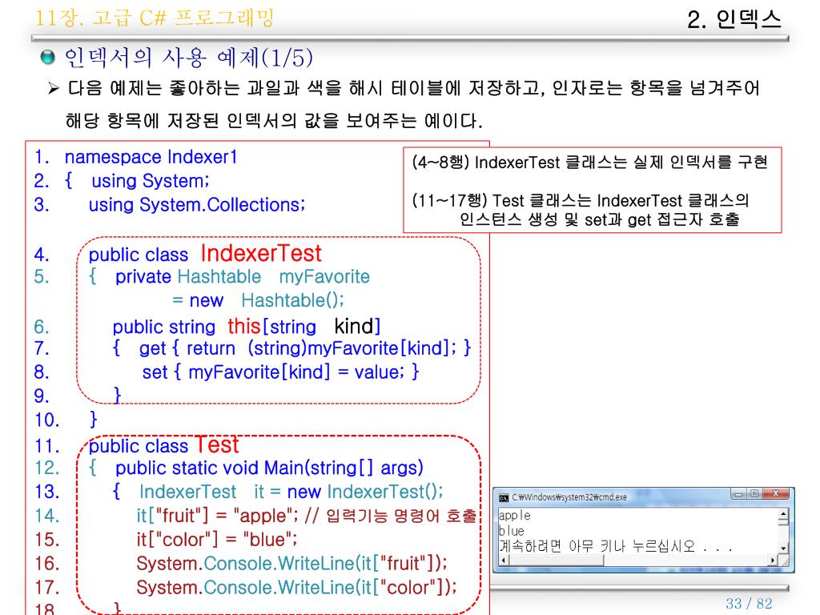Click the 'apple' output line in console
Viewport: 820px width, 615px height.
point(515,516)
